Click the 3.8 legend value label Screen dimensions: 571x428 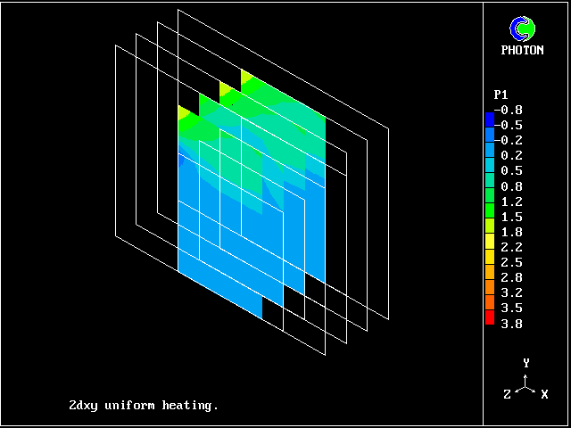[x=512, y=323]
